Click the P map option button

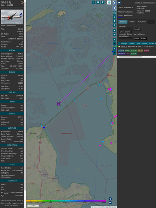pyautogui.click(x=114, y=39)
